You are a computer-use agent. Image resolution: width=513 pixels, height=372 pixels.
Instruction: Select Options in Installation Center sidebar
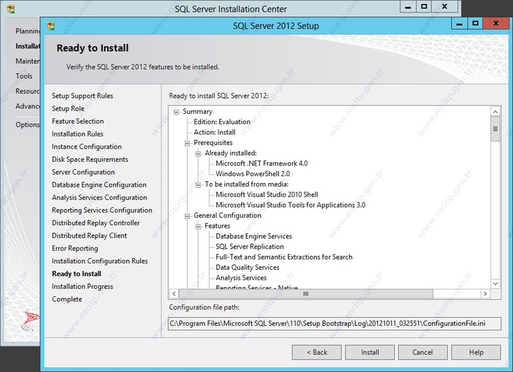point(28,125)
